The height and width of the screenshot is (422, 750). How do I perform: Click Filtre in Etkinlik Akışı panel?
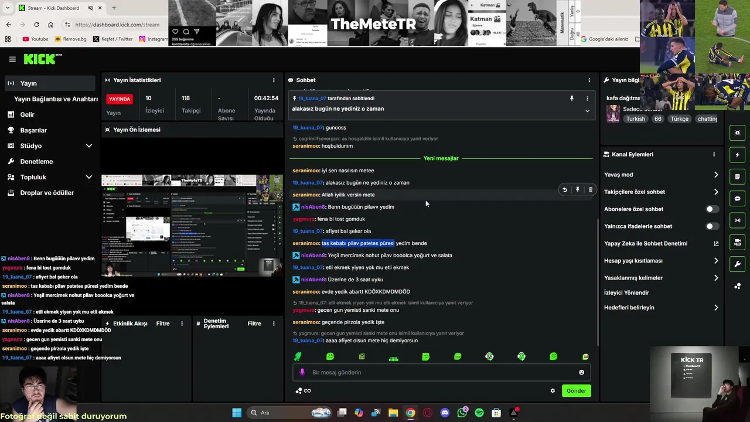click(x=163, y=324)
